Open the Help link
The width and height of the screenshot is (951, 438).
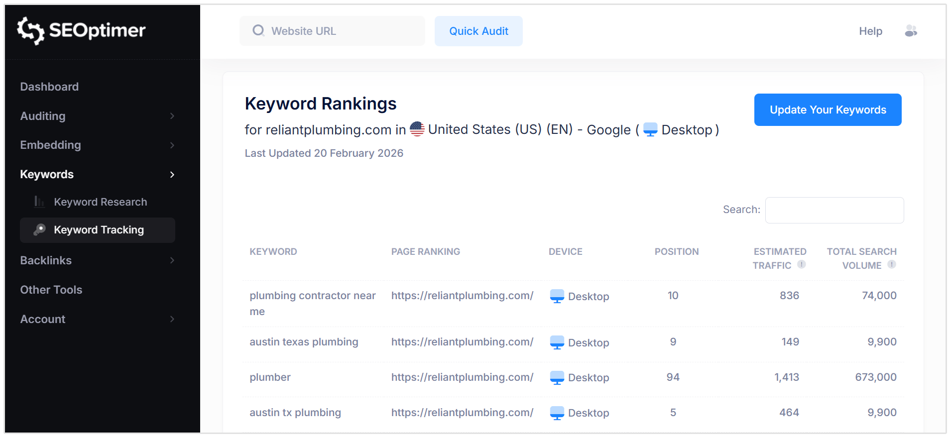[870, 31]
